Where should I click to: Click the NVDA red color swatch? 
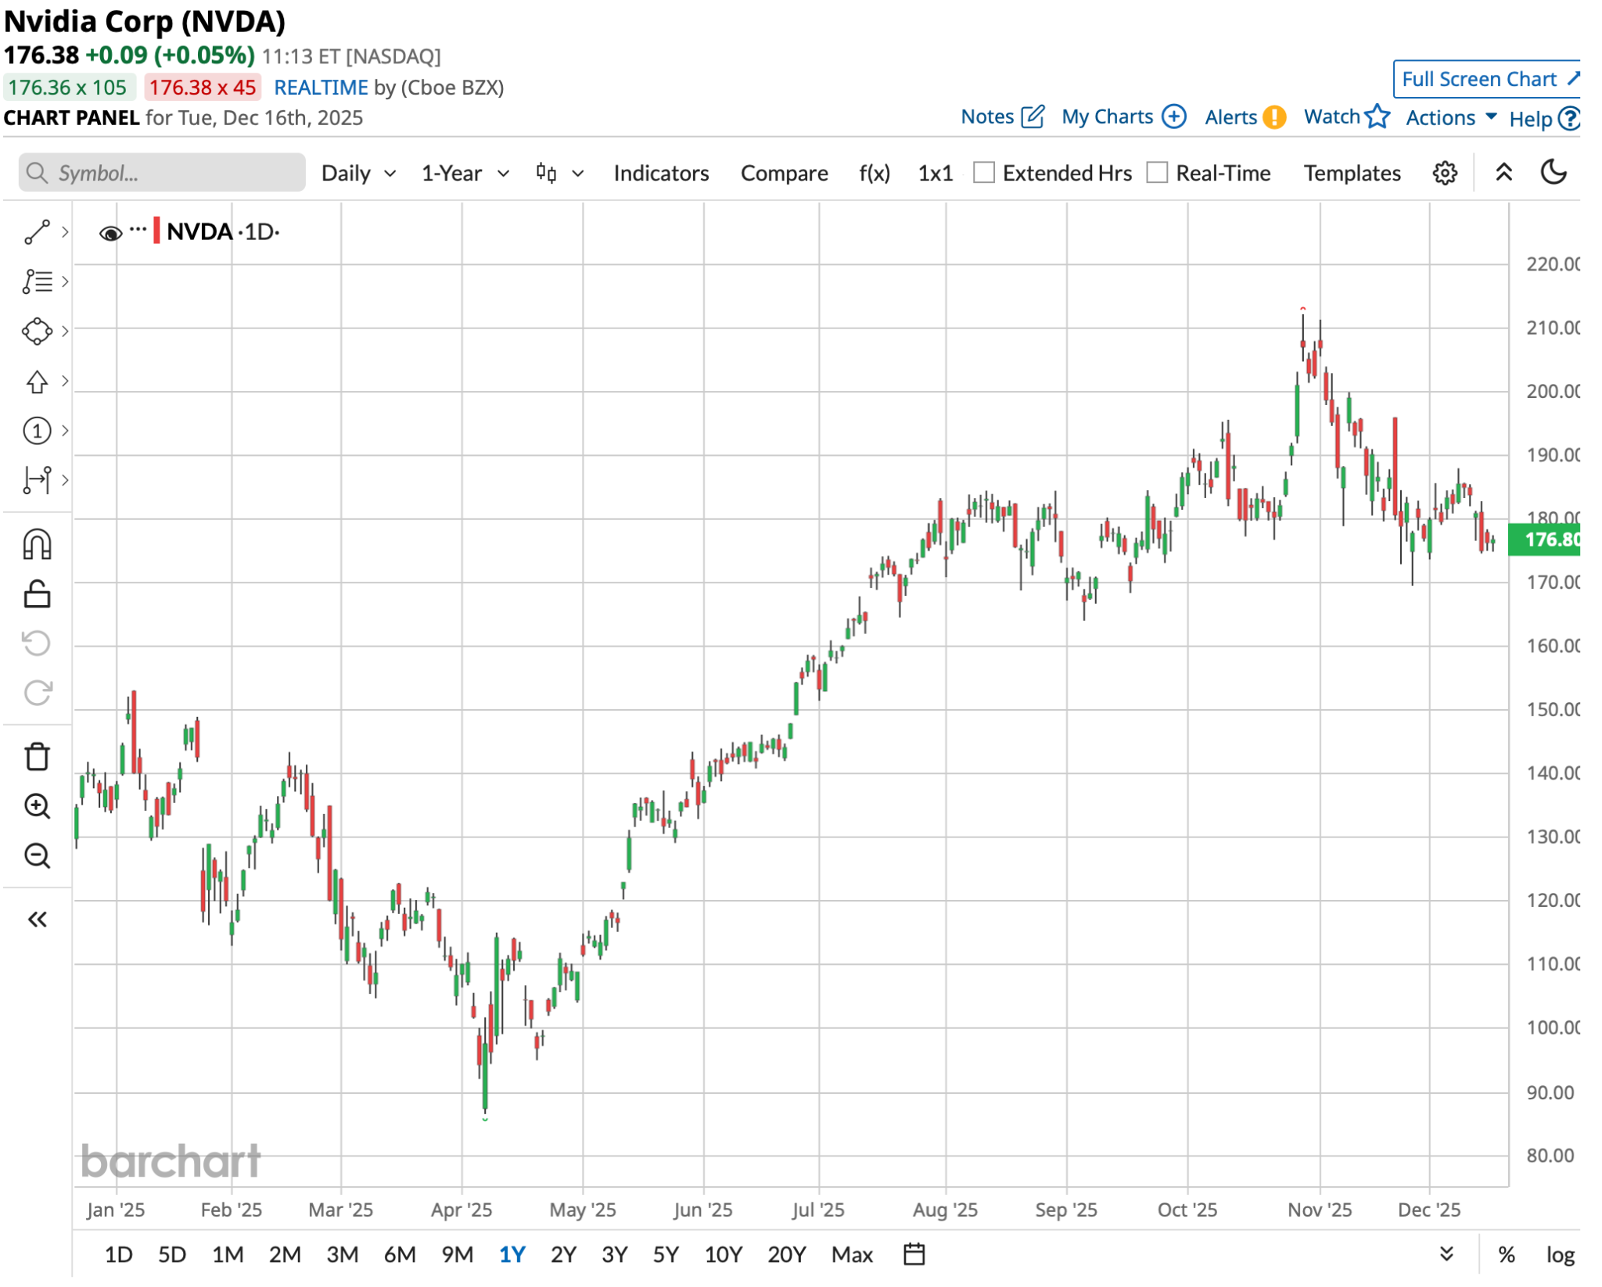[156, 231]
